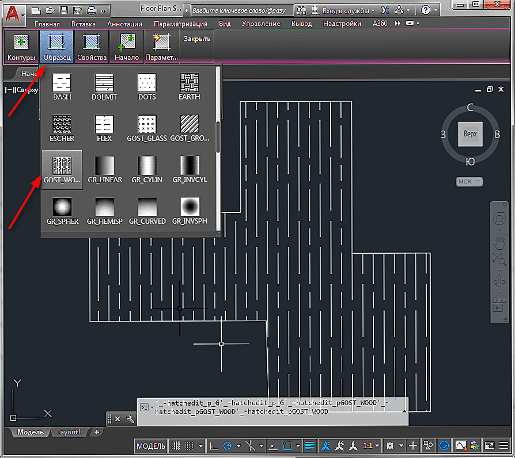Choose the GR_INVSPH gradient swatch
515x458 pixels.
click(x=190, y=211)
